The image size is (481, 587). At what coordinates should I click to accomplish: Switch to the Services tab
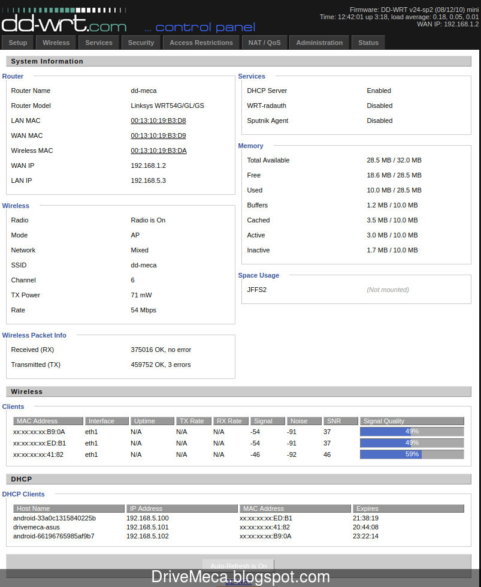(98, 42)
